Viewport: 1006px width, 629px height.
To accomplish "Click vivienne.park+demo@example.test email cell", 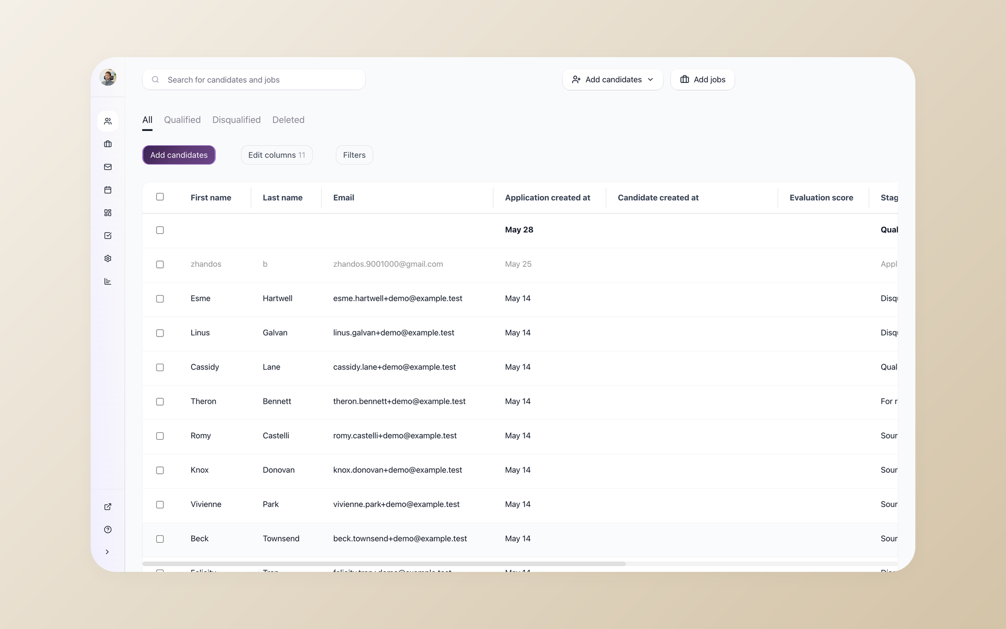I will [396, 505].
